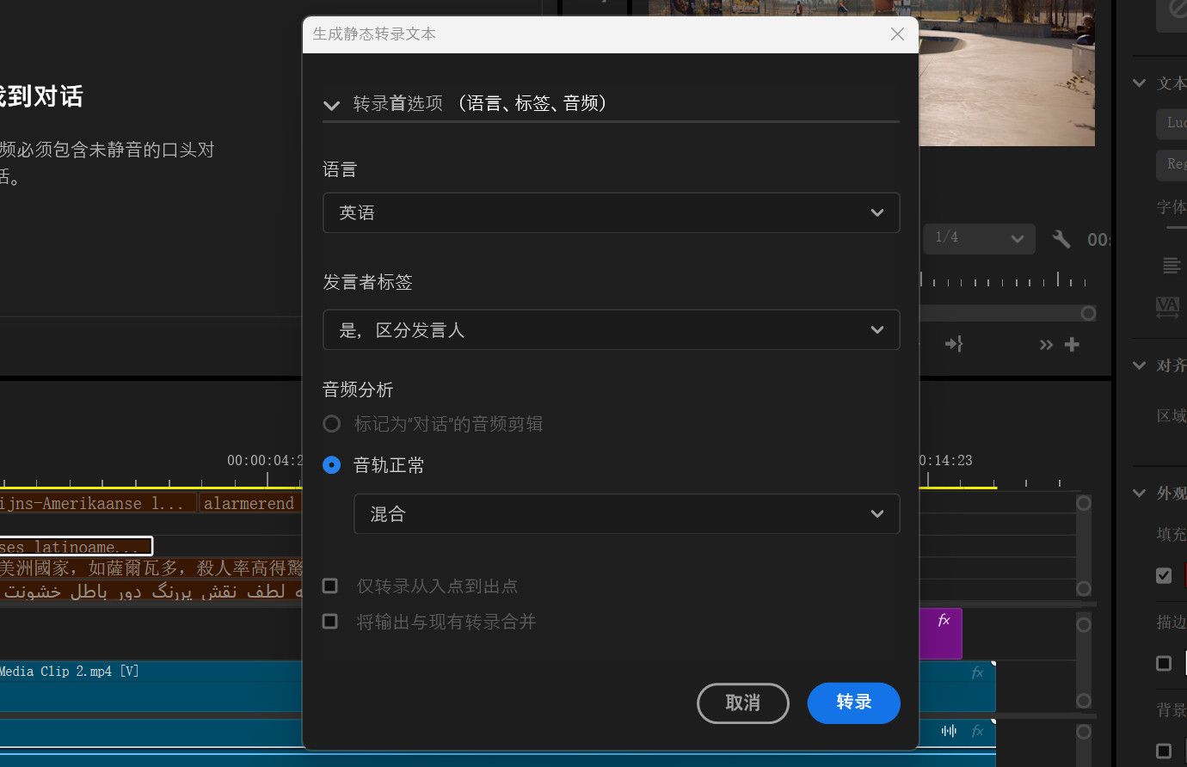The height and width of the screenshot is (767, 1187).
Task: Check 将输出与现有转录合并
Action: coord(330,621)
